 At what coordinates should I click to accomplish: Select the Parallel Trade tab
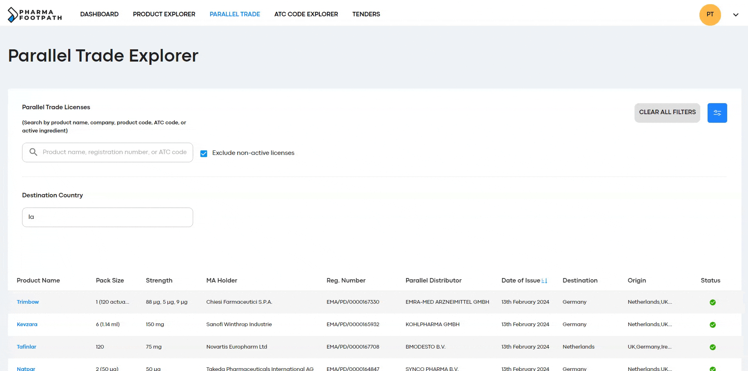coord(235,14)
